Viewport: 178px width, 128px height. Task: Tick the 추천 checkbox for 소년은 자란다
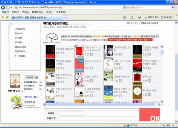[91, 80]
